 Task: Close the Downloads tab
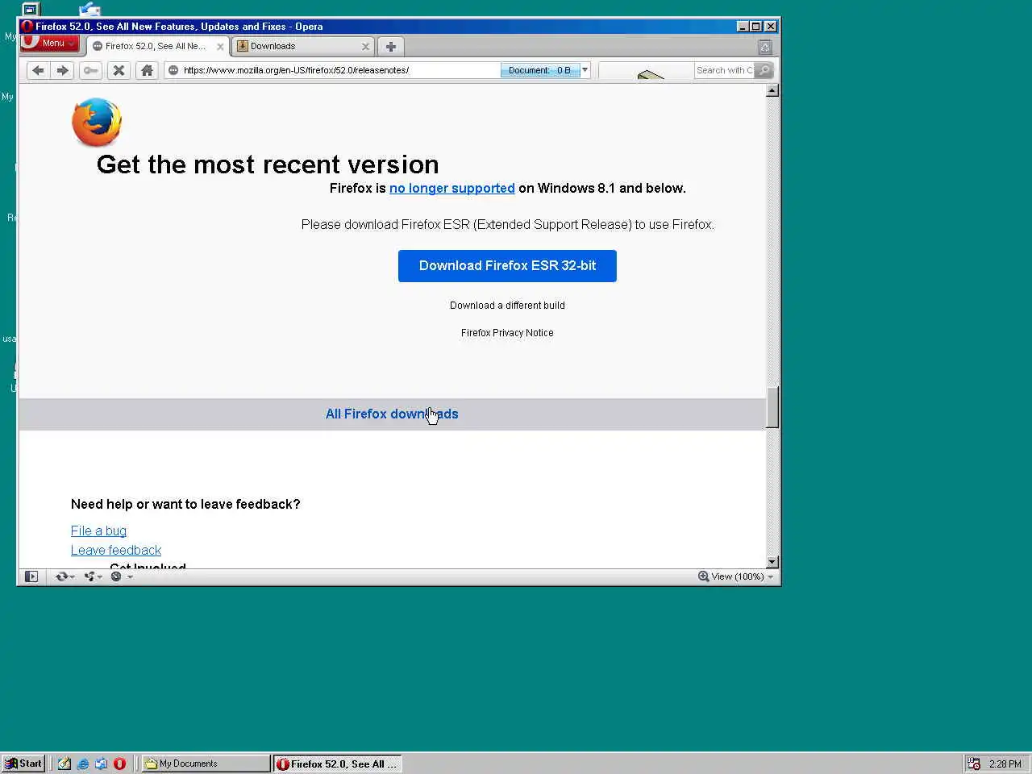click(x=365, y=47)
